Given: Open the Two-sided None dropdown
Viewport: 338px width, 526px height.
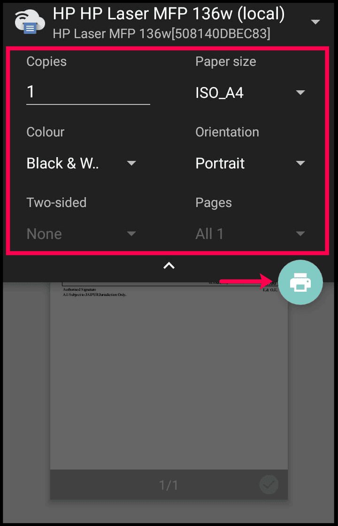Looking at the screenshot, I should (x=81, y=234).
